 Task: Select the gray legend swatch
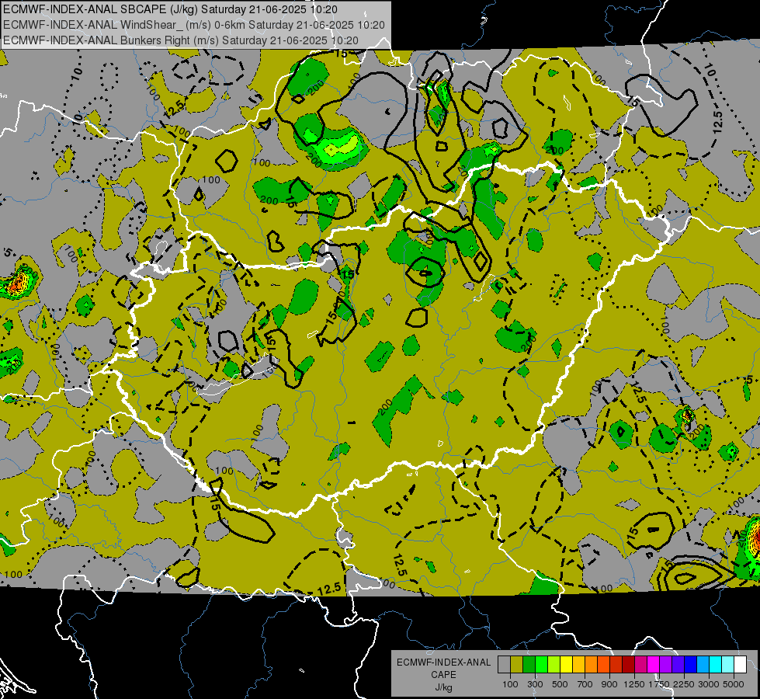tap(504, 665)
